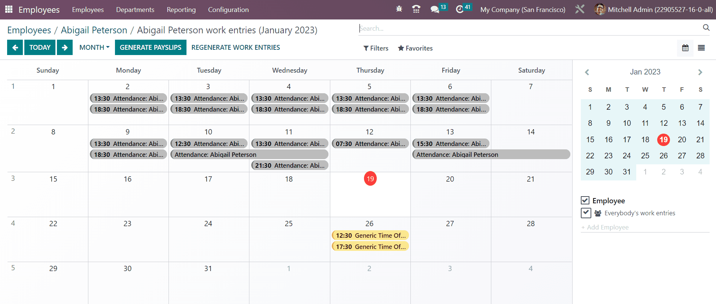Expand the MONTH scale dropdown

point(94,48)
